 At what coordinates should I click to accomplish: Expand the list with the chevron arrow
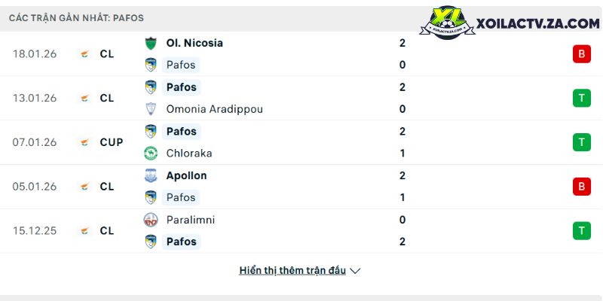point(356,271)
